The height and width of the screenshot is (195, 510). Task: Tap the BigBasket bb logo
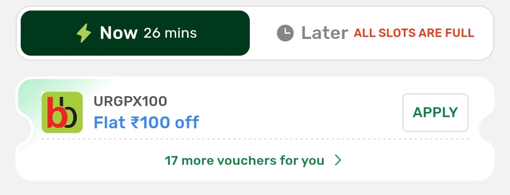62,112
